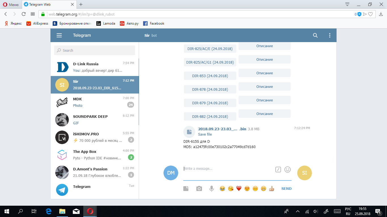Add page to bookmarks heart icon

[x=370, y=14]
